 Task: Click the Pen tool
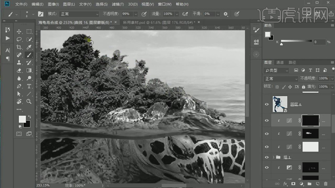pyautogui.click(x=19, y=86)
